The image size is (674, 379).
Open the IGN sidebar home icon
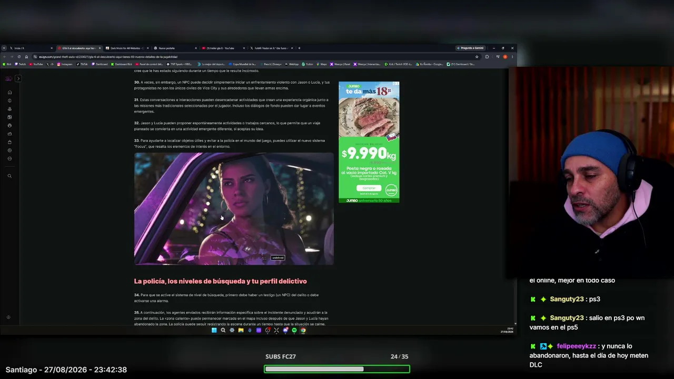9,92
